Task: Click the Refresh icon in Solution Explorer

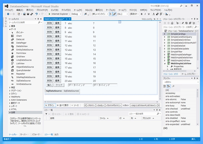Action: pos(186,23)
